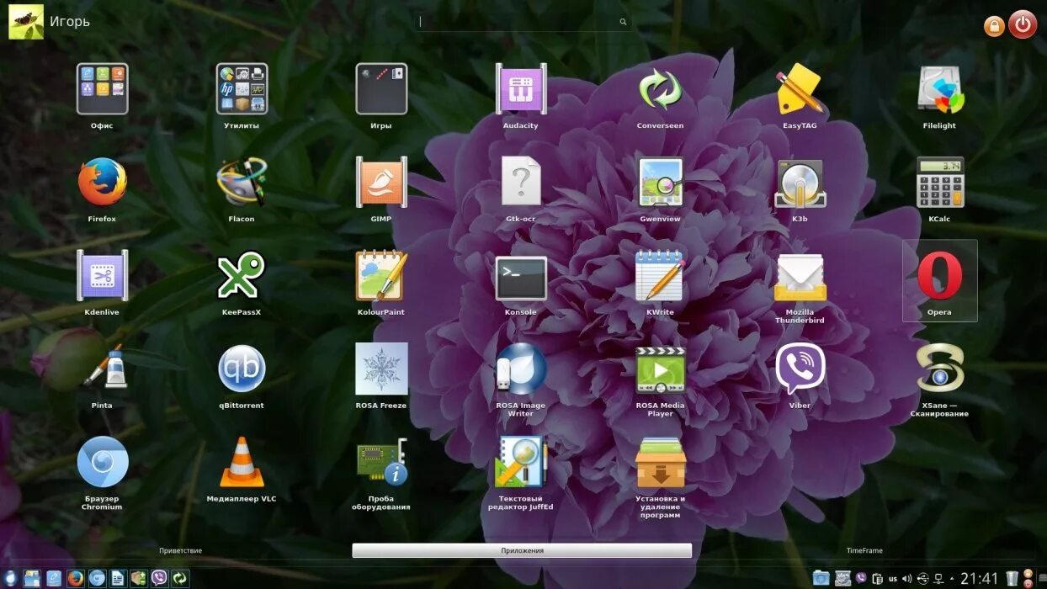Launch Проба оборудования hardware probe
The image size is (1047, 589).
[381, 462]
